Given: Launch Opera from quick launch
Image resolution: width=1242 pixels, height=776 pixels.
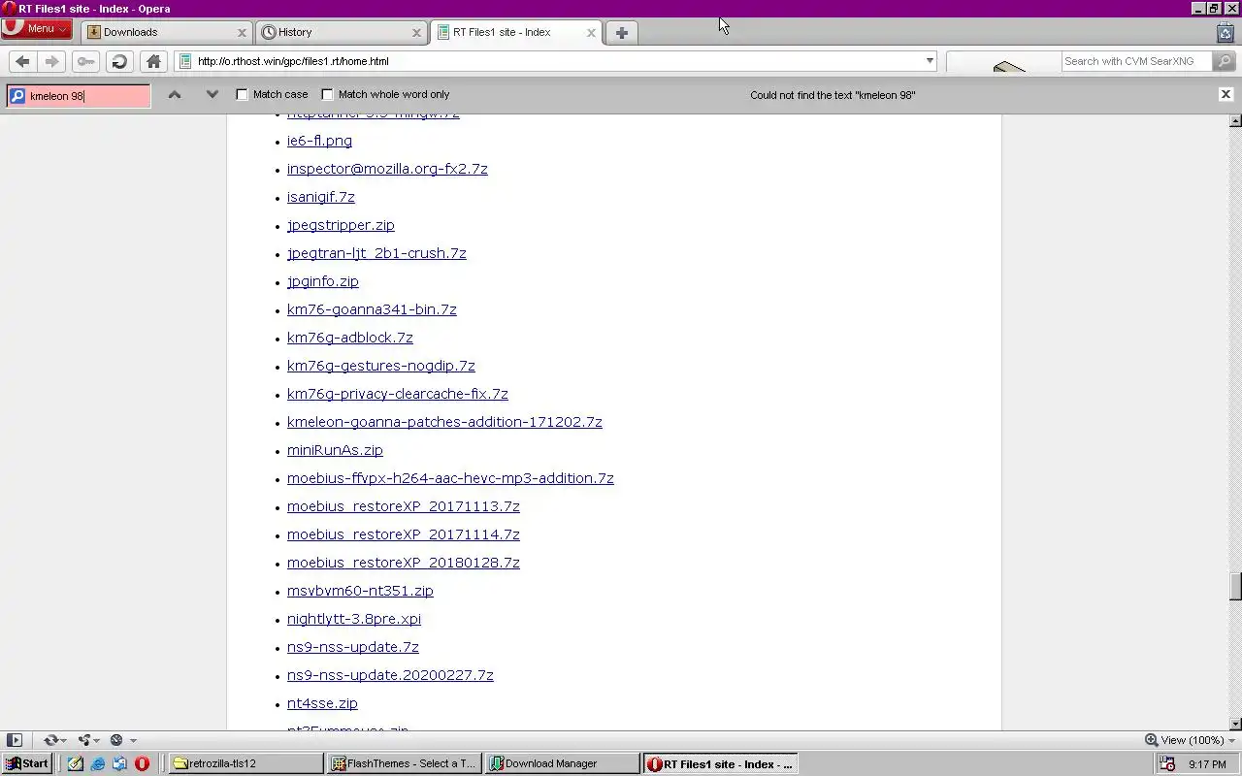Looking at the screenshot, I should (x=142, y=764).
